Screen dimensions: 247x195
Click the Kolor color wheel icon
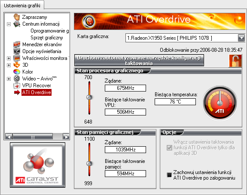click(17, 72)
